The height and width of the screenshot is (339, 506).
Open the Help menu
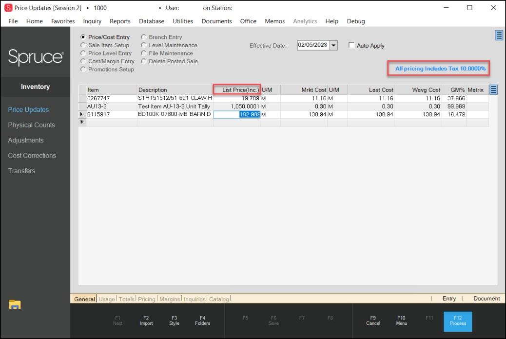[x=332, y=21]
